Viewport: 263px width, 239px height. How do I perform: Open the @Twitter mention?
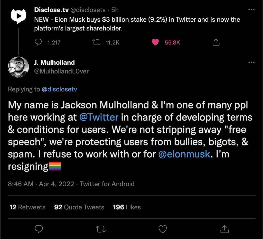click(x=99, y=117)
